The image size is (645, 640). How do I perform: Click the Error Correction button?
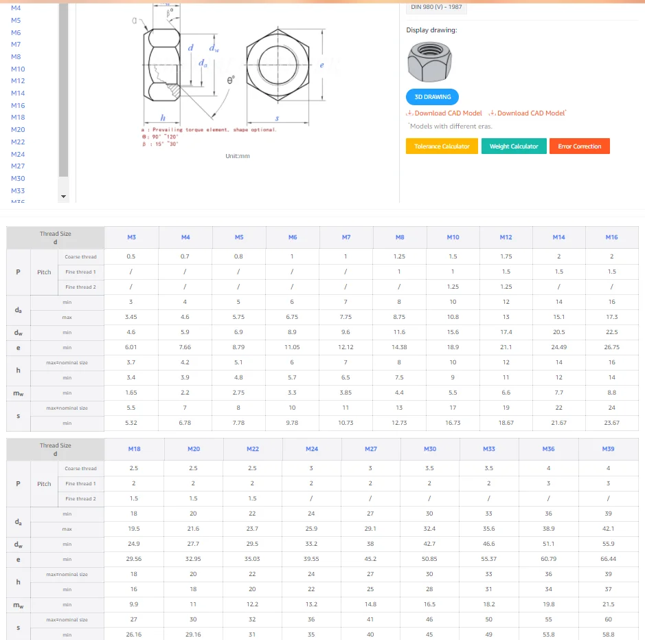click(x=579, y=146)
